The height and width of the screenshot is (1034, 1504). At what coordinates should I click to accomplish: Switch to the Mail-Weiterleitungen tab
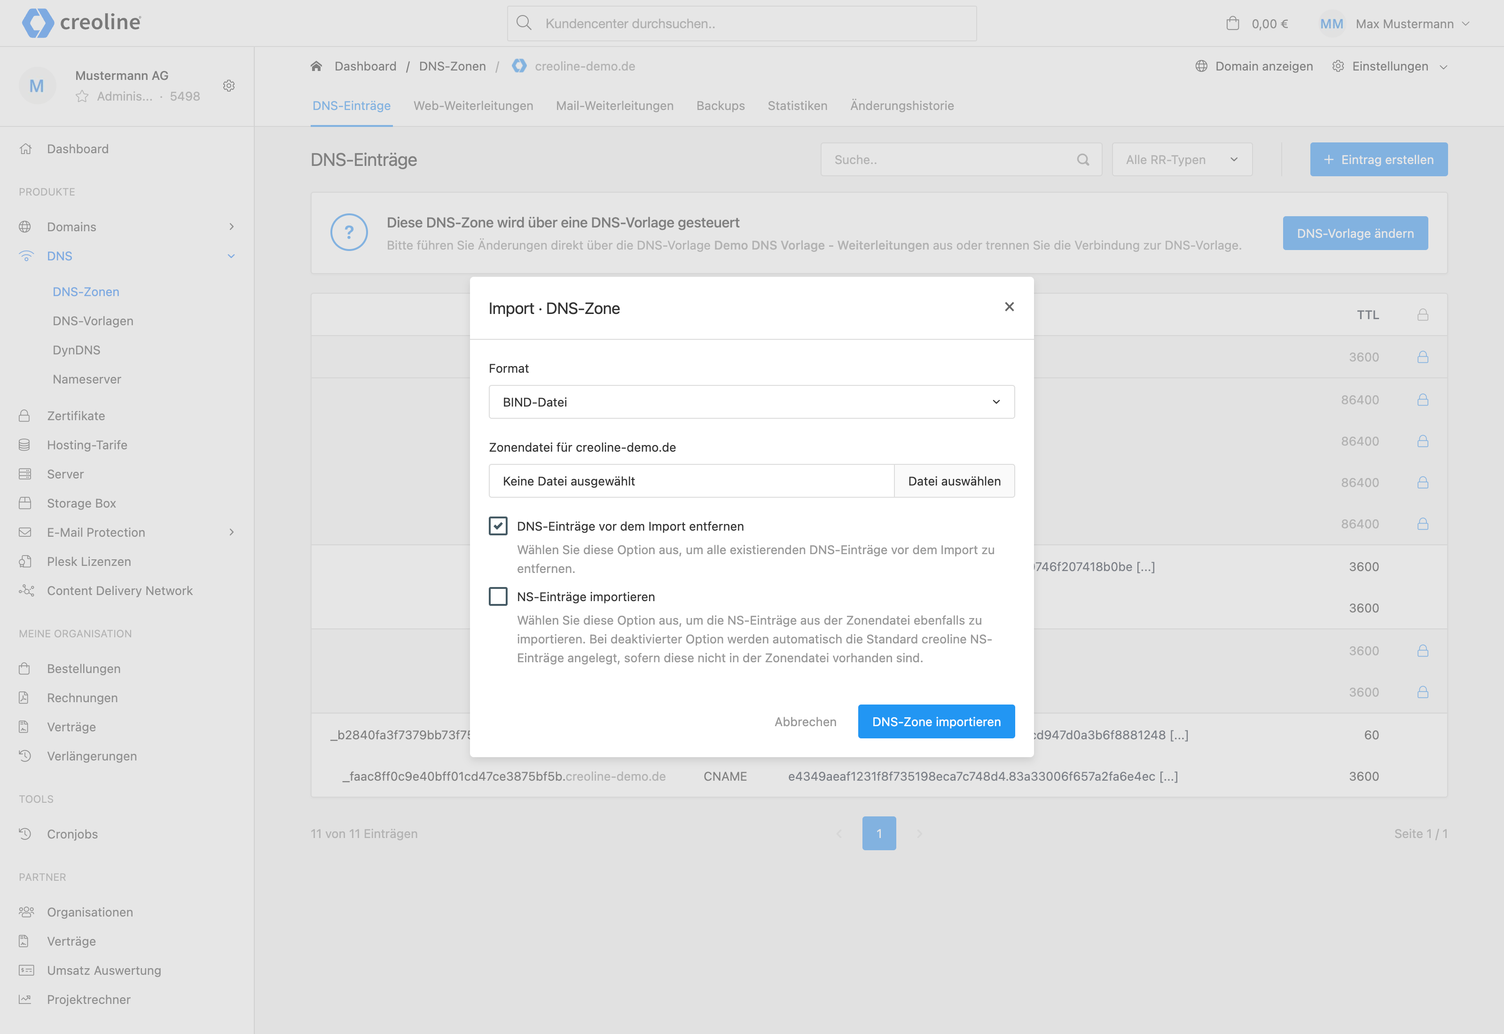615,106
